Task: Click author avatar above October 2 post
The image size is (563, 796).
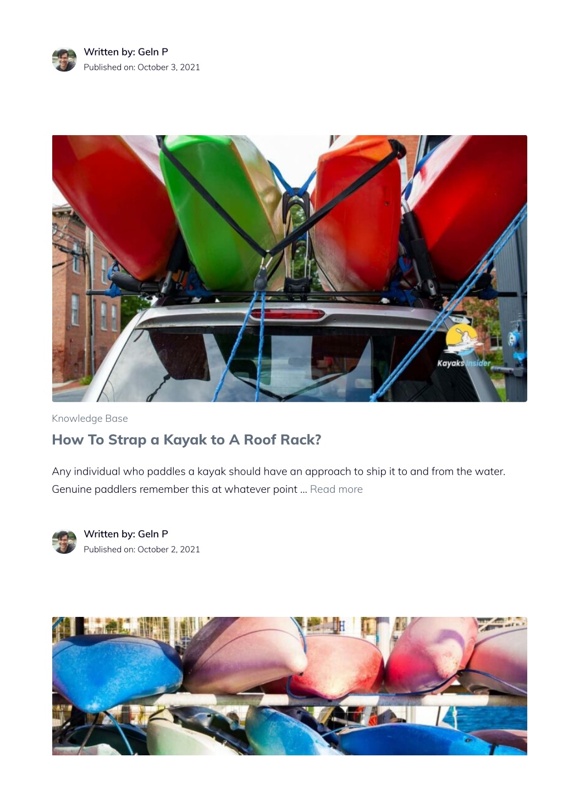Action: pyautogui.click(x=64, y=542)
